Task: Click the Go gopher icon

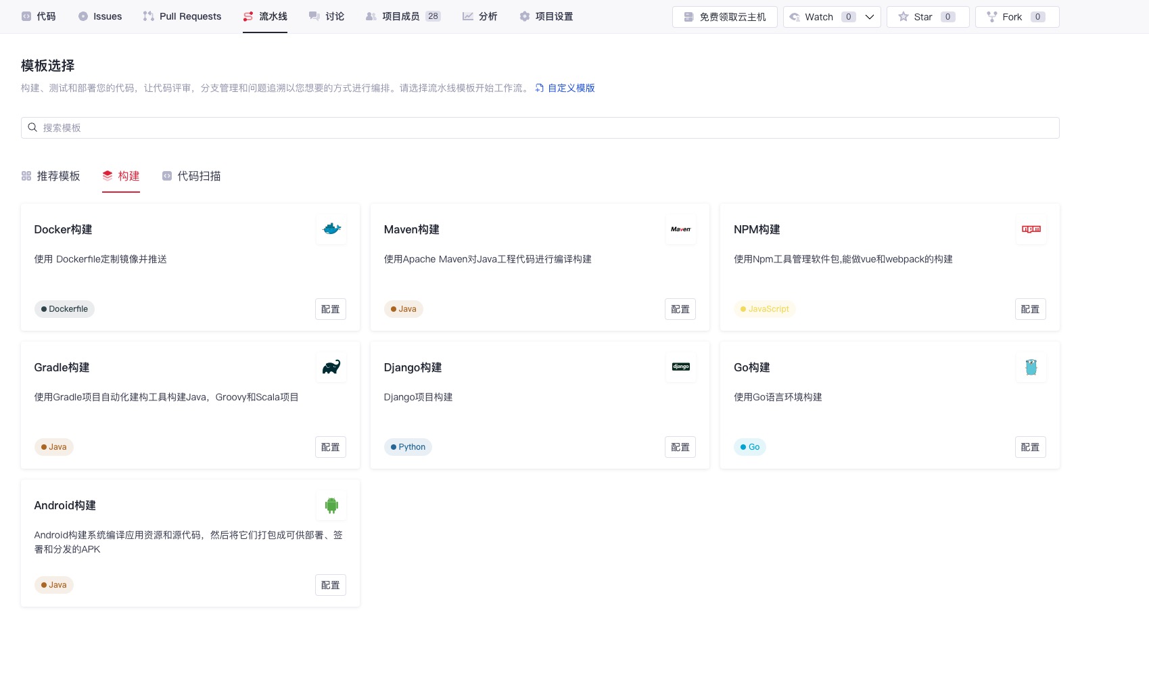Action: 1031,367
